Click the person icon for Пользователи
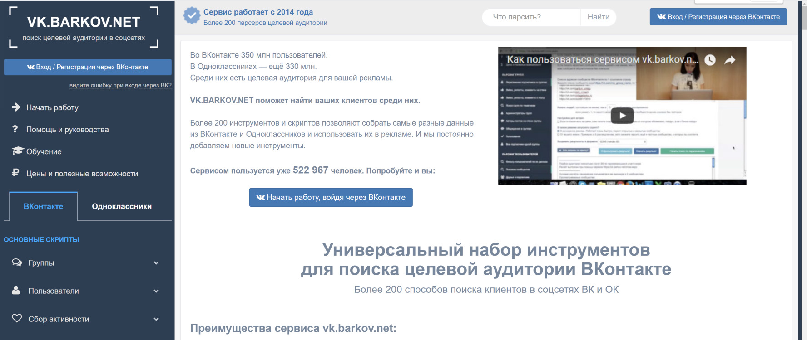The height and width of the screenshot is (340, 807). tap(16, 291)
